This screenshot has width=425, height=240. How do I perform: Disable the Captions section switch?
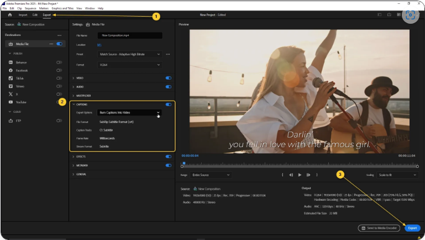[x=169, y=105]
